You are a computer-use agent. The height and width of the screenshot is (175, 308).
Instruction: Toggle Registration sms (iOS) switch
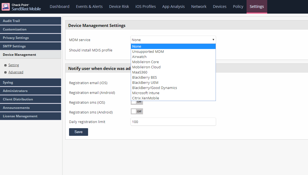click(137, 102)
